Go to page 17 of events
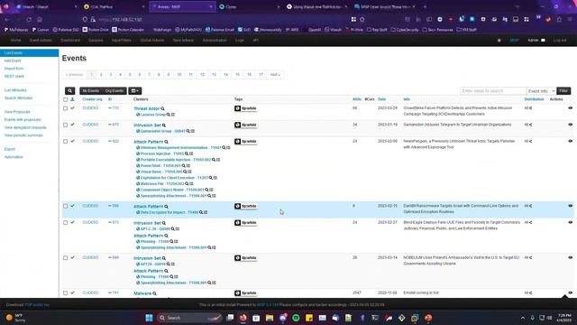Screen dimensions: 577x325 click(x=261, y=75)
